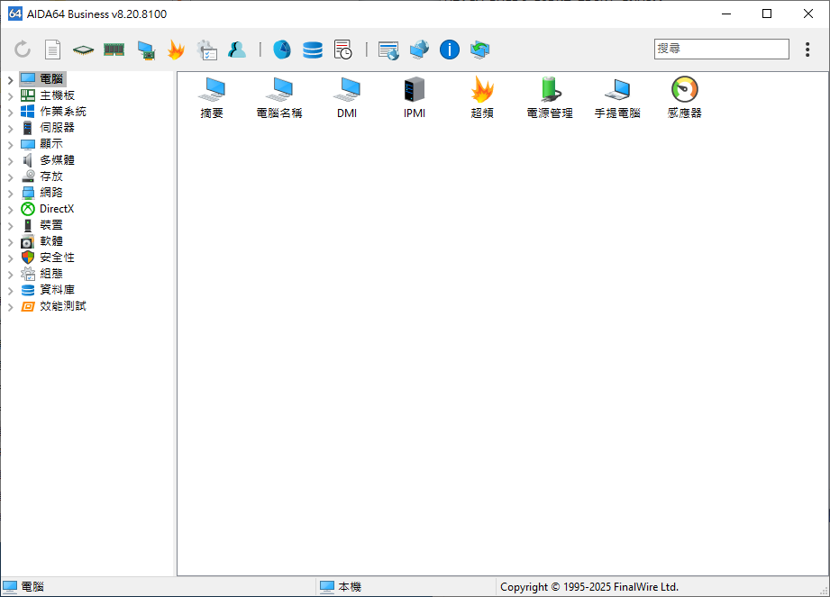830x597 pixels.
Task: Select 網路 in the sidebar tree
Action: pos(51,193)
